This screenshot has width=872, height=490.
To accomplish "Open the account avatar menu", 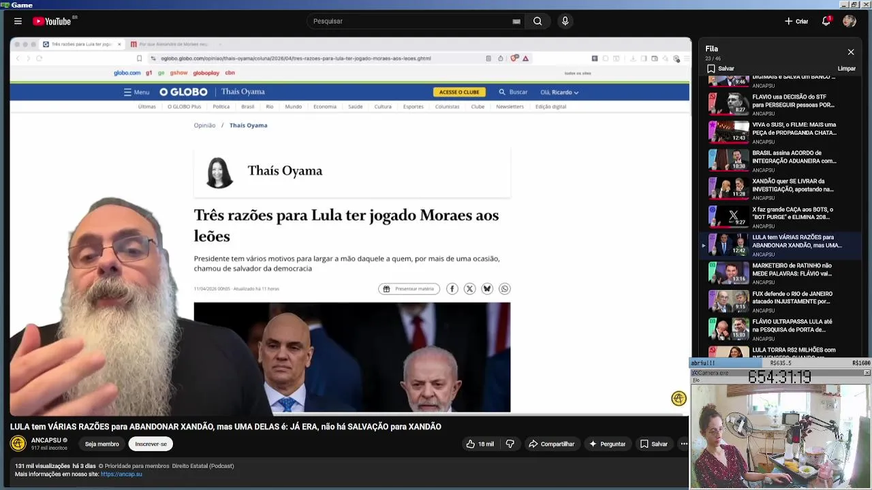I will click(850, 21).
